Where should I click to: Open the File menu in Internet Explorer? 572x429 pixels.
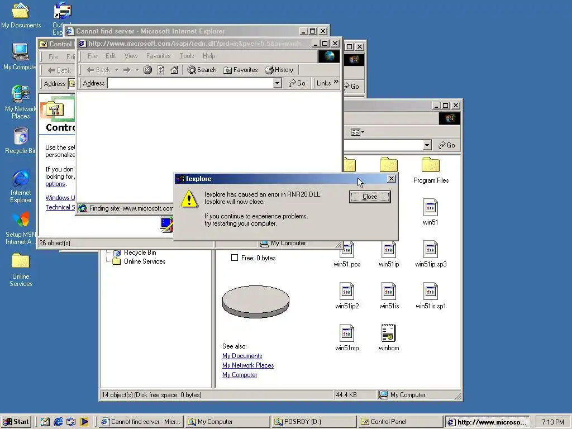coord(92,56)
